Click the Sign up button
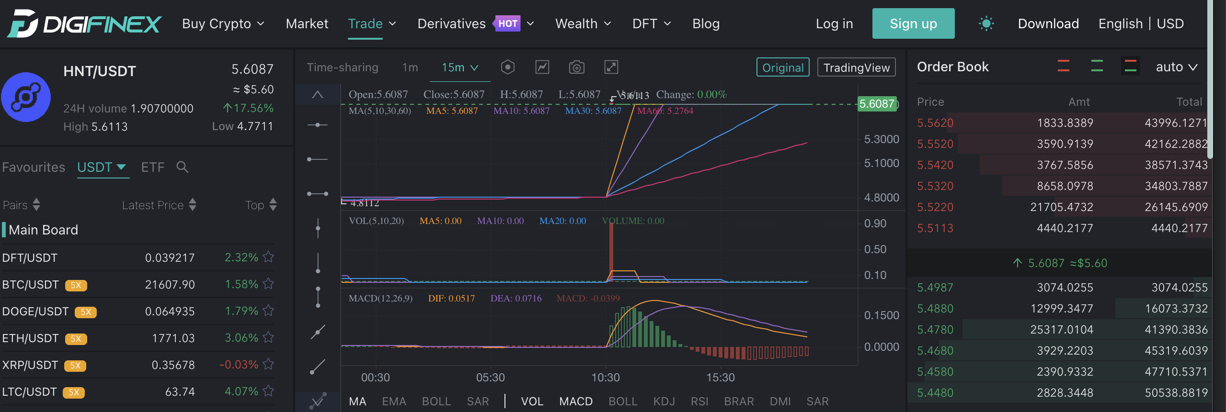This screenshot has width=1226, height=412. 913,23
